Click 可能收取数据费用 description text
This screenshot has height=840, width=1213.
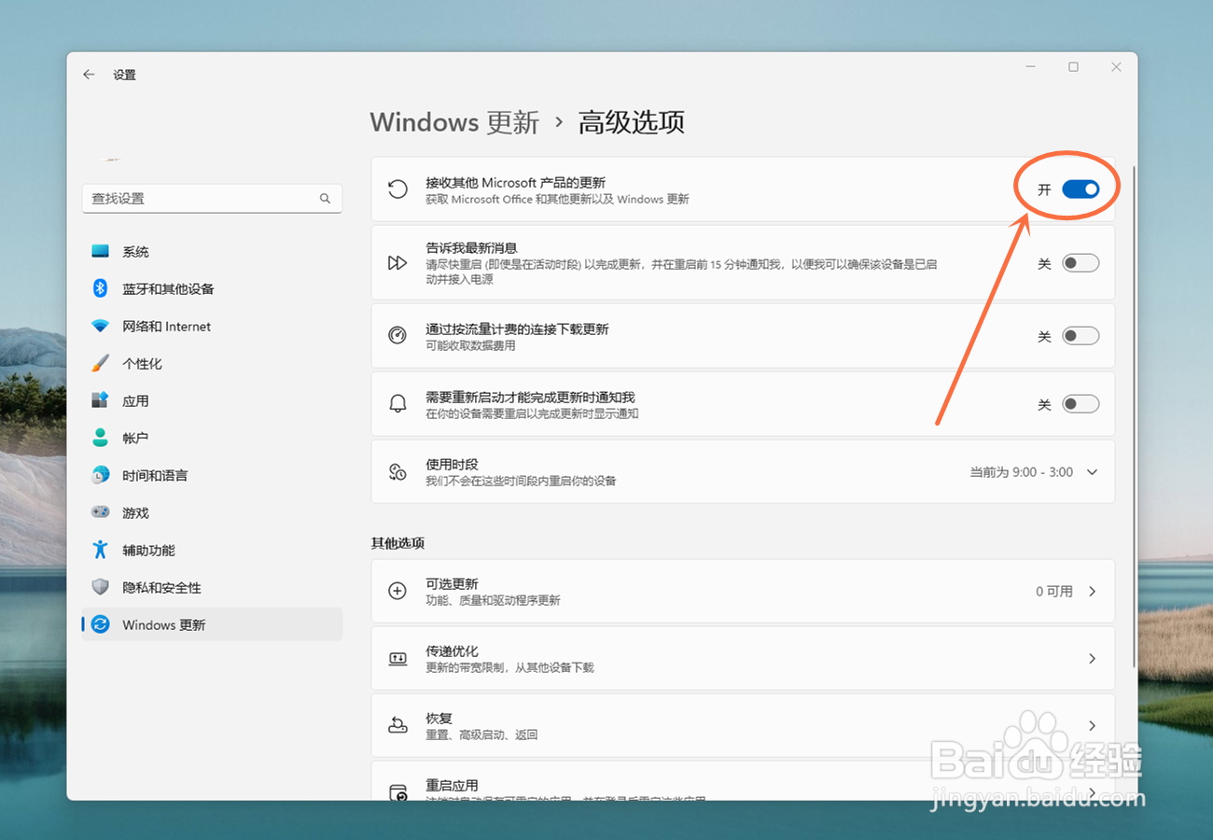[470, 345]
